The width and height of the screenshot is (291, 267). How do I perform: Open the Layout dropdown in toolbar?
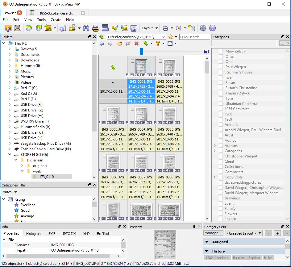point(150,28)
